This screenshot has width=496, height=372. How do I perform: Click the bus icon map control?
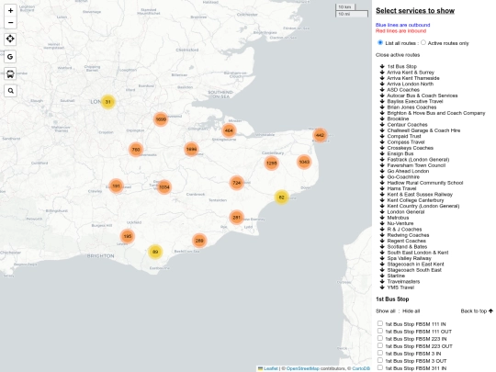pos(10,74)
